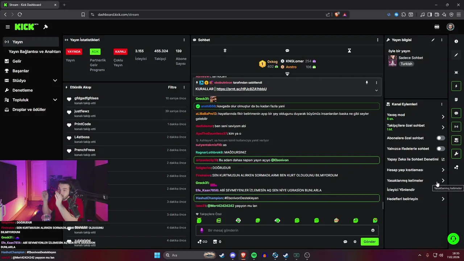Open the emoji picker in message box
The width and height of the screenshot is (464, 261).
tap(373, 231)
